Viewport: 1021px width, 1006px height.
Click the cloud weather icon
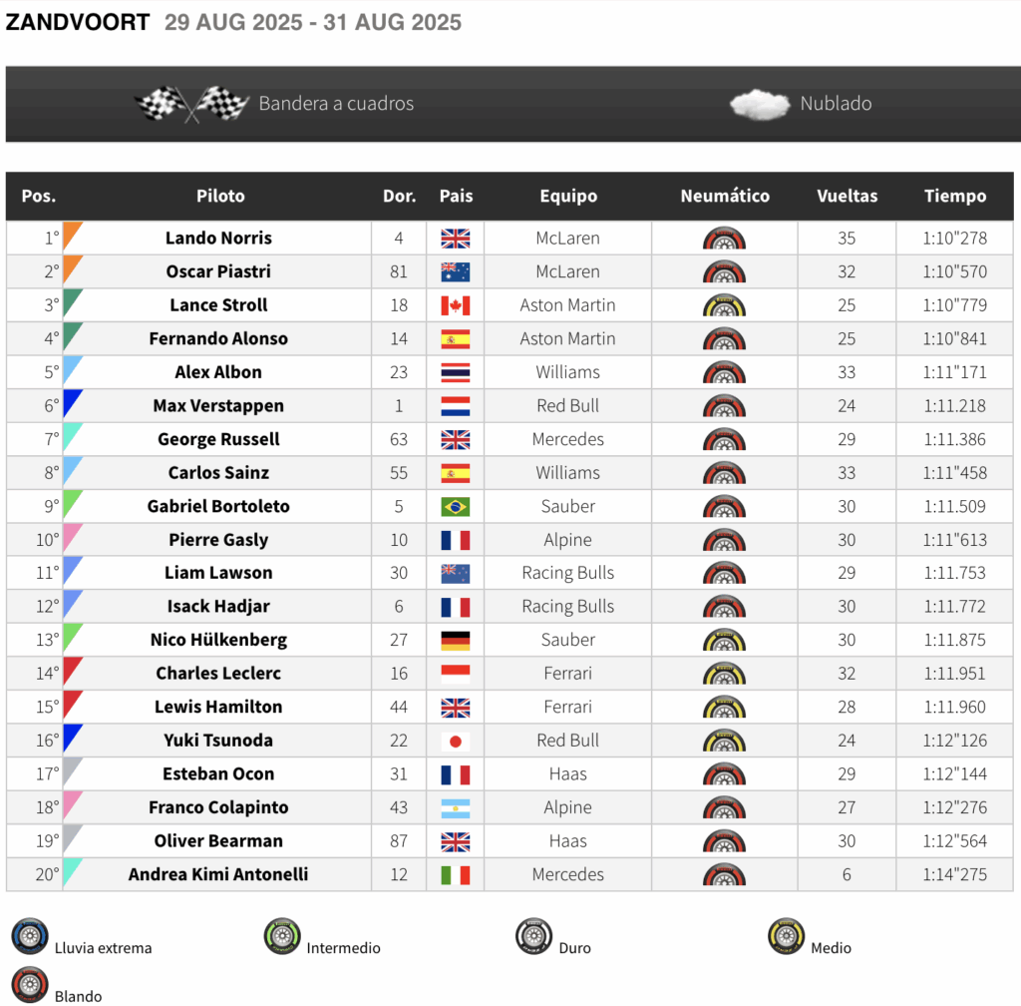pyautogui.click(x=760, y=104)
